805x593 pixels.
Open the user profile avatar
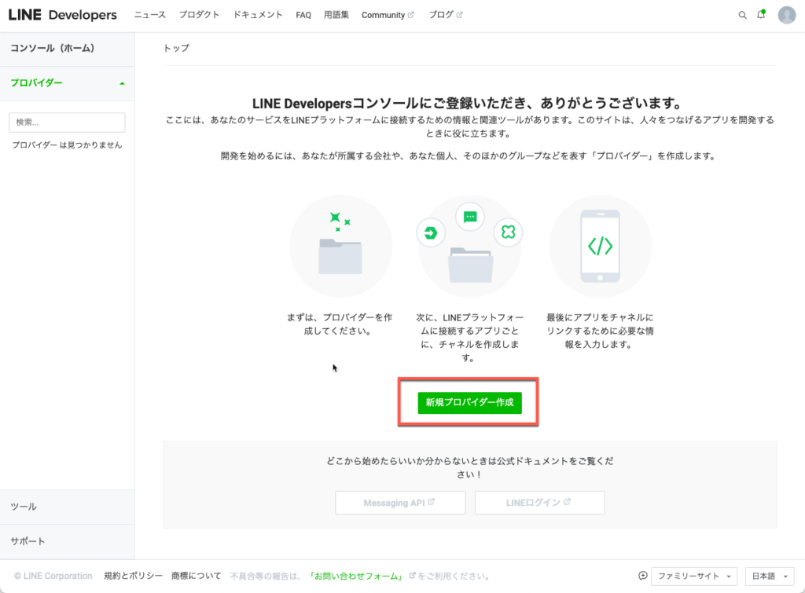coord(787,15)
